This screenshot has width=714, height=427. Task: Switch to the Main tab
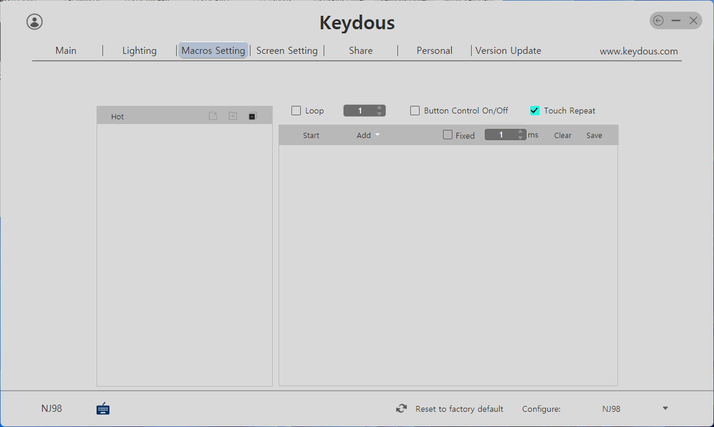tap(66, 50)
